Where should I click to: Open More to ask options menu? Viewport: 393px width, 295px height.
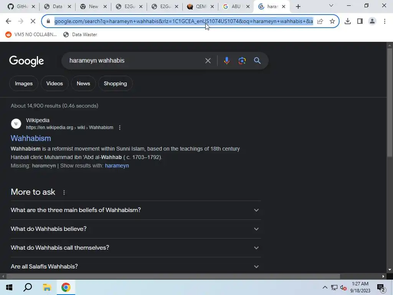pos(64,192)
